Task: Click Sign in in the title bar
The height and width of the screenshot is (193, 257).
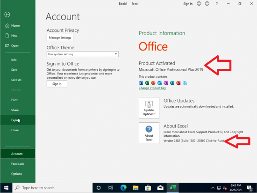Action: pos(188,4)
